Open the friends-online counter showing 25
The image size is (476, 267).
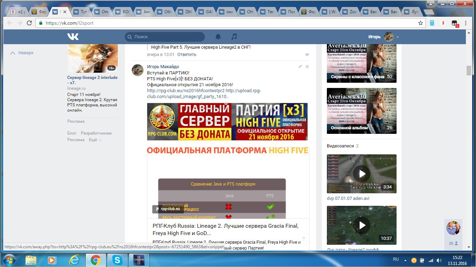(453, 243)
